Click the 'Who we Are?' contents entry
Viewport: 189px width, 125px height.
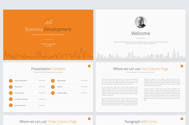coord(18,87)
